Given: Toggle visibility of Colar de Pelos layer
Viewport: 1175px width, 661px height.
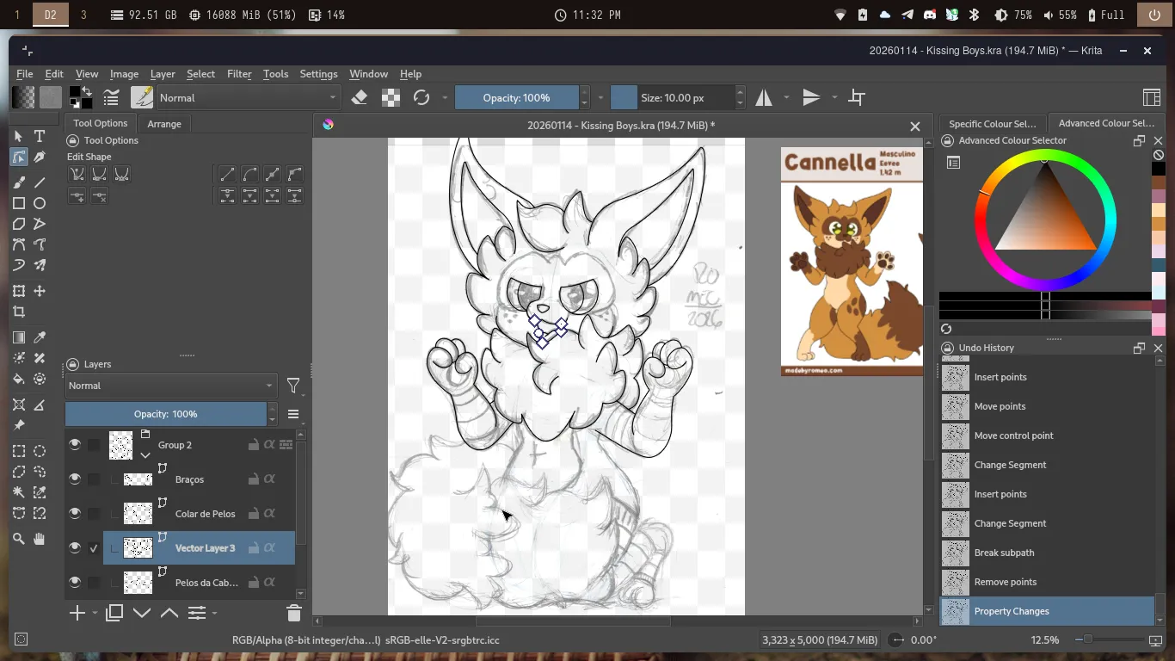Looking at the screenshot, I should (75, 513).
